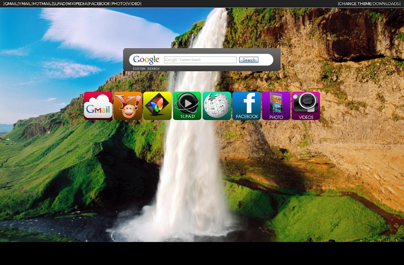Viewport: 404px width, 265px height.
Task: Open the purple Photo icon
Action: coord(276,106)
